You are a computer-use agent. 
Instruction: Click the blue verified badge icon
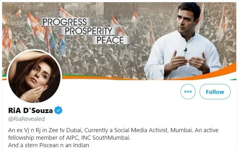[x=58, y=110]
